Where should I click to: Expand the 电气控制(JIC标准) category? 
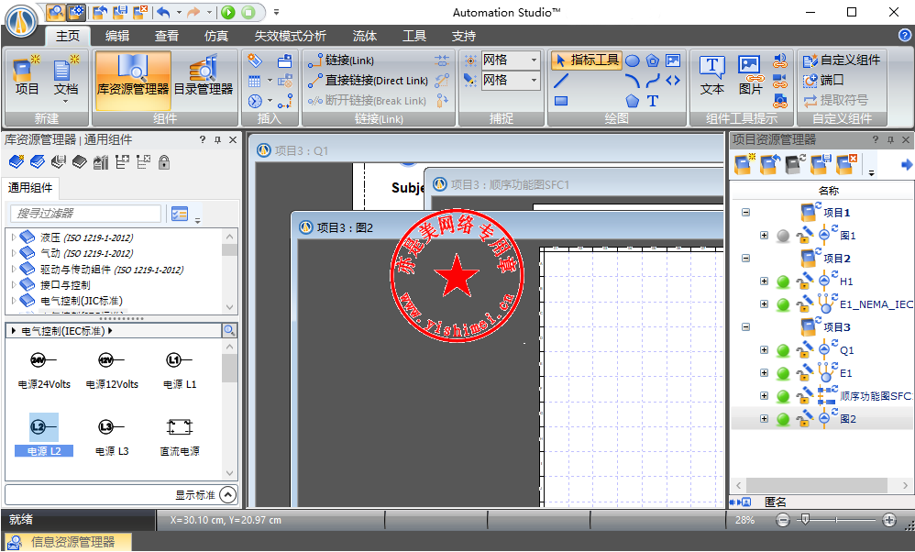14,301
